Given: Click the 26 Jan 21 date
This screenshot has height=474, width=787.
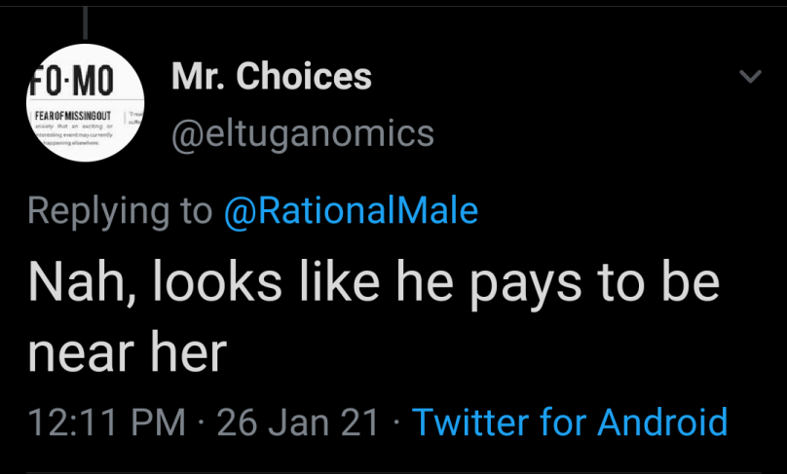Looking at the screenshot, I should [x=298, y=422].
